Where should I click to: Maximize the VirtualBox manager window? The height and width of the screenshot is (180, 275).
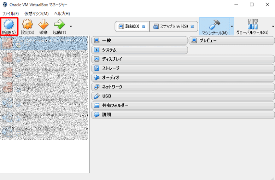(x=252, y=5)
